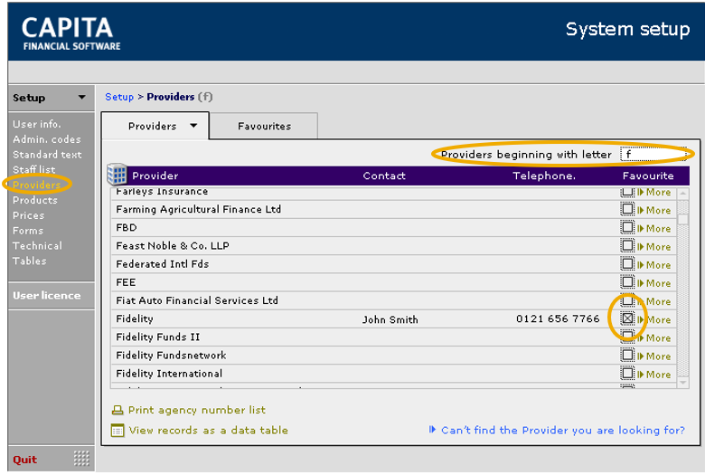
Task: Click the printer icon beside agency list
Action: tap(117, 410)
